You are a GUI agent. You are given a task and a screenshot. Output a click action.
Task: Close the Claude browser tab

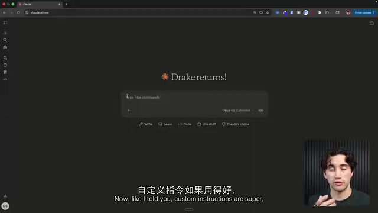click(x=59, y=4)
